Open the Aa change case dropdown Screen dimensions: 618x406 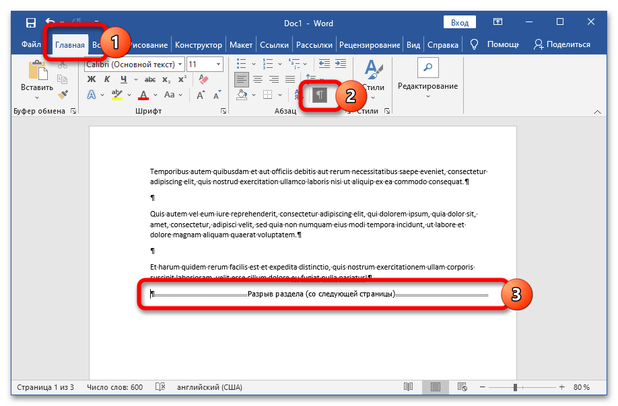tap(173, 95)
